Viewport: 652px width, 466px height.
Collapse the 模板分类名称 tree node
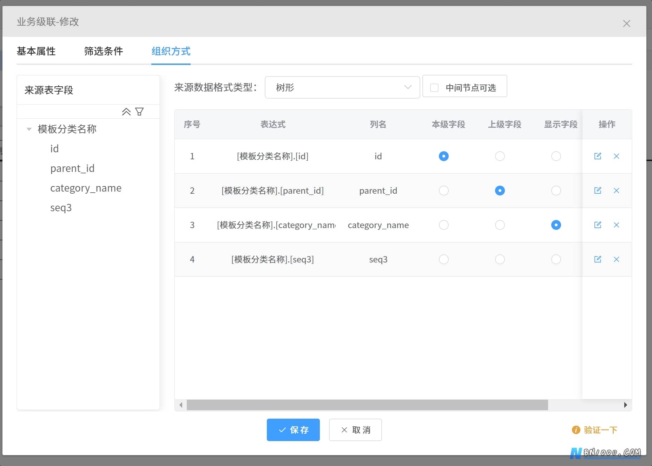29,129
